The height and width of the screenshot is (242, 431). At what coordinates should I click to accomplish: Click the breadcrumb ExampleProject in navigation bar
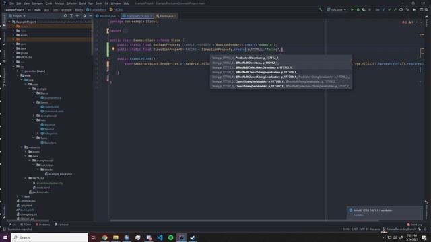click(14, 9)
